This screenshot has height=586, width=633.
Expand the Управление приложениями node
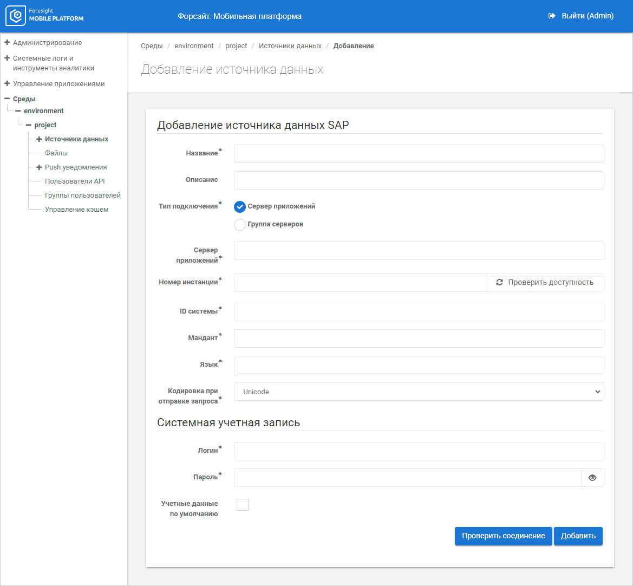7,83
